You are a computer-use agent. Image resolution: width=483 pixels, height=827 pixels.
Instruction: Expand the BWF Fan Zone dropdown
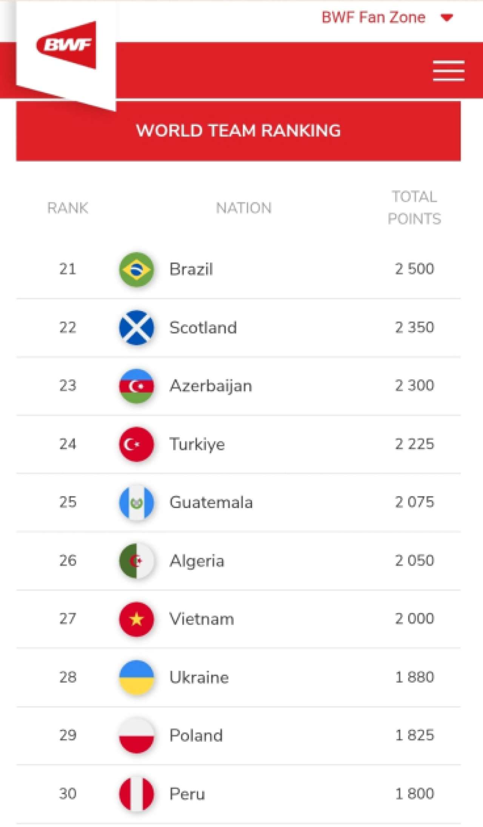click(x=447, y=18)
